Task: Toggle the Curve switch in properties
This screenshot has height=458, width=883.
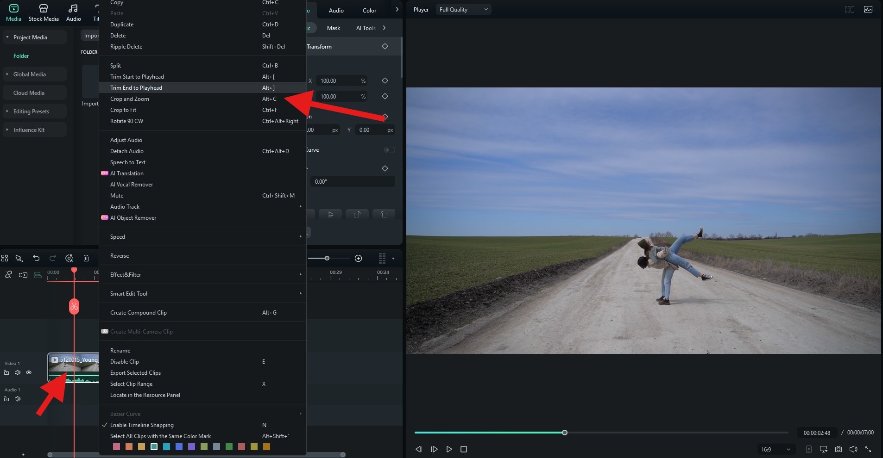Action: click(390, 150)
